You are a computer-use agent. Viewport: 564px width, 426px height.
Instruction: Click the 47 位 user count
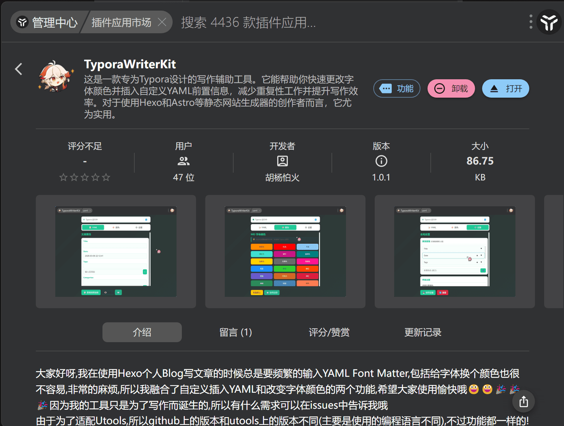tap(184, 177)
